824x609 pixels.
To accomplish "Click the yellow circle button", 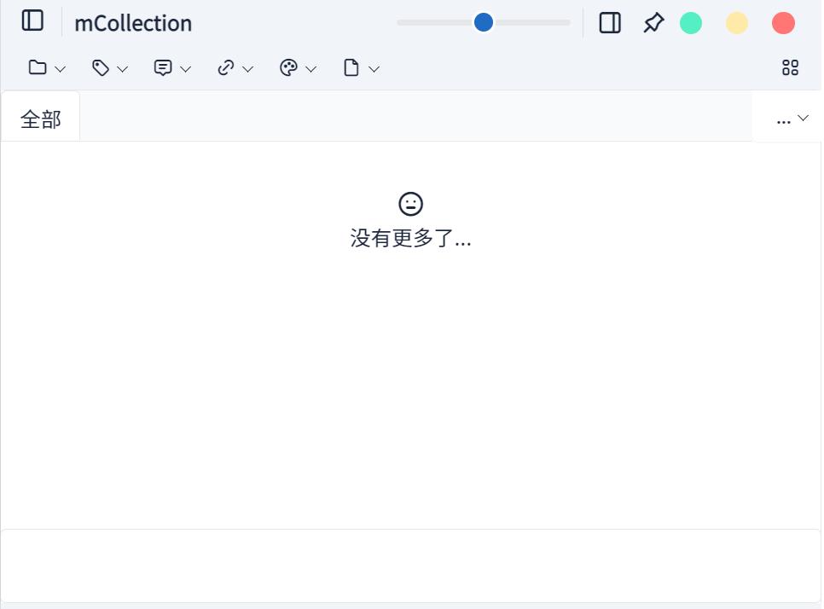I will point(737,23).
